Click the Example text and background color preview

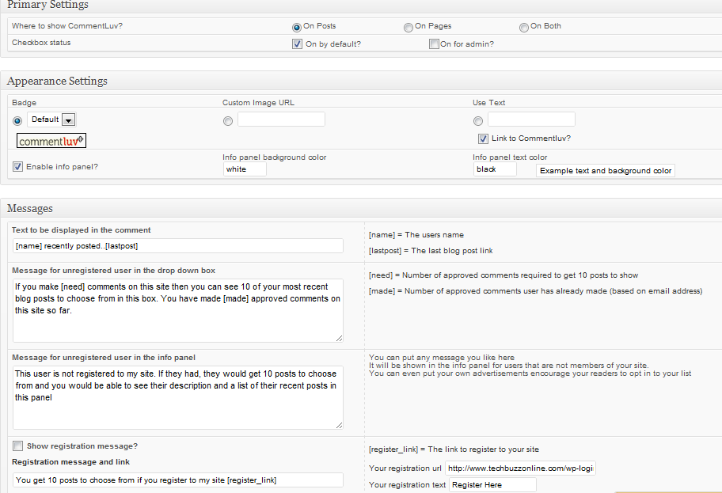606,171
